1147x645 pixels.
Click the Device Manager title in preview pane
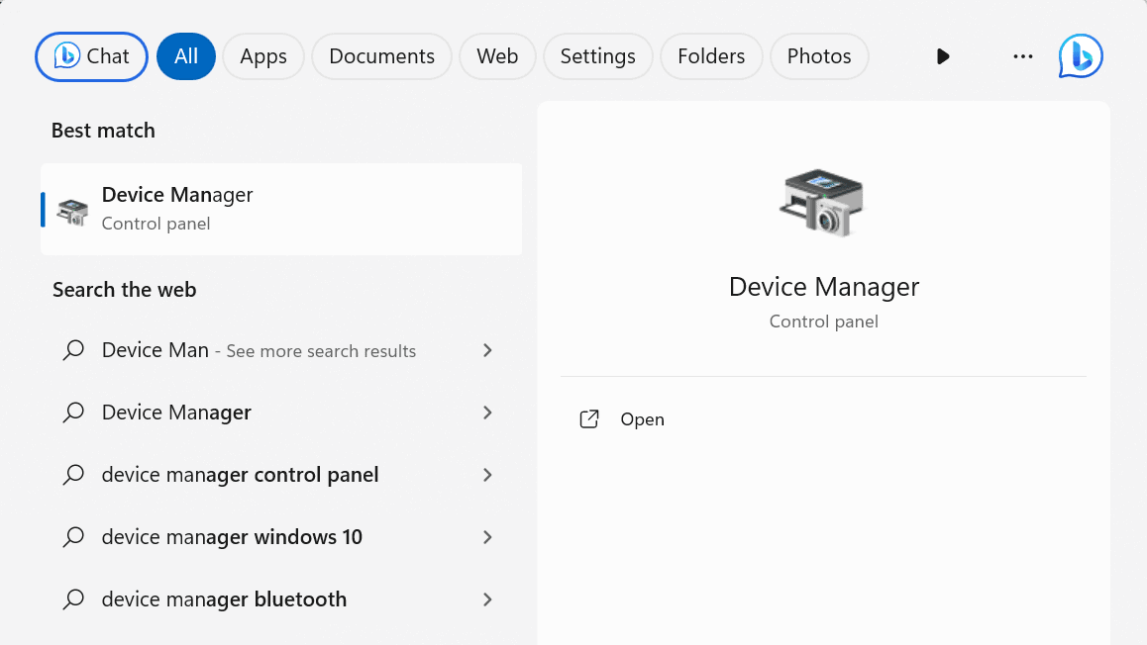(x=824, y=287)
